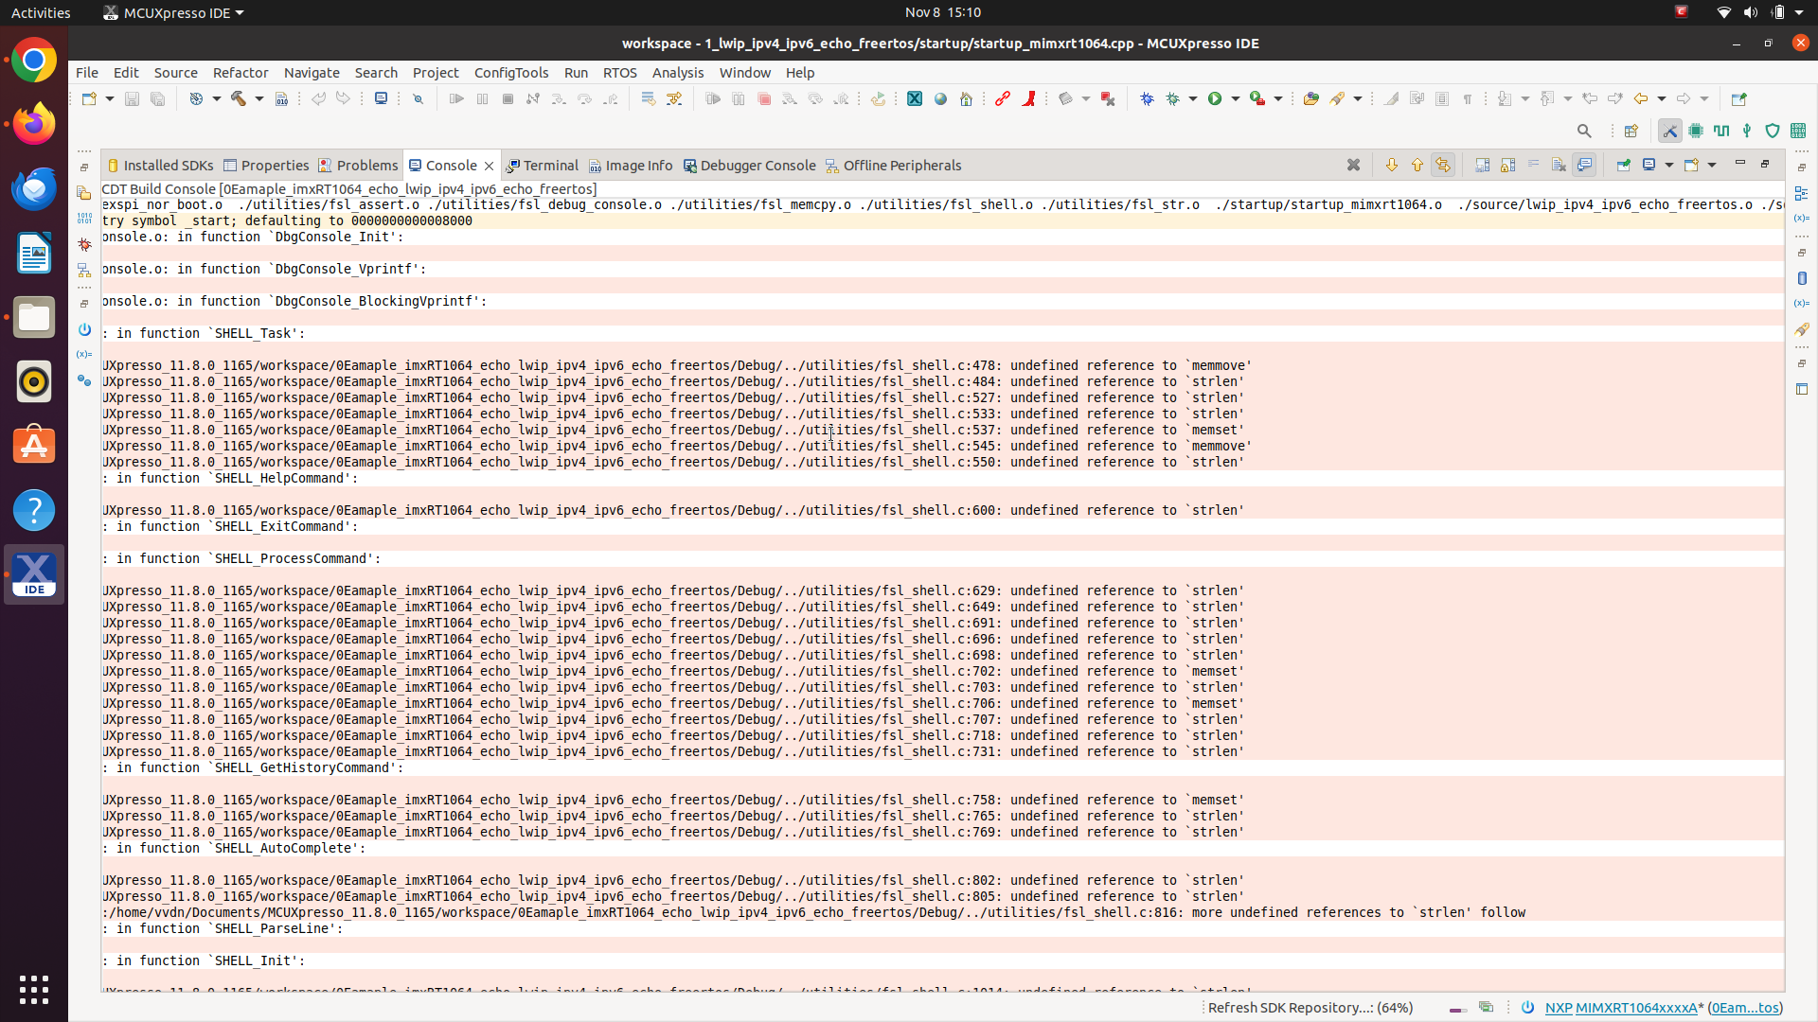Launch Firefox from the Ubuntu dock
Viewport: 1818px width, 1022px height.
[x=34, y=123]
